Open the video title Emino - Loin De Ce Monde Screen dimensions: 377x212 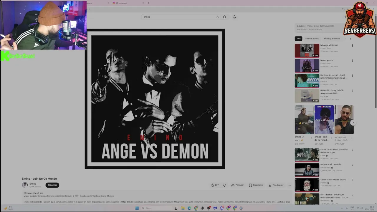click(x=39, y=179)
